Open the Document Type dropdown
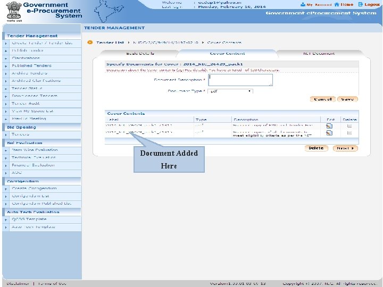The image size is (383, 287). tap(230, 91)
